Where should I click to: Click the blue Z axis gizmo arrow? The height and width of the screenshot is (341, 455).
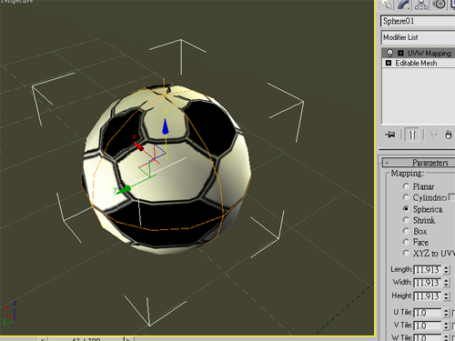pyautogui.click(x=166, y=126)
